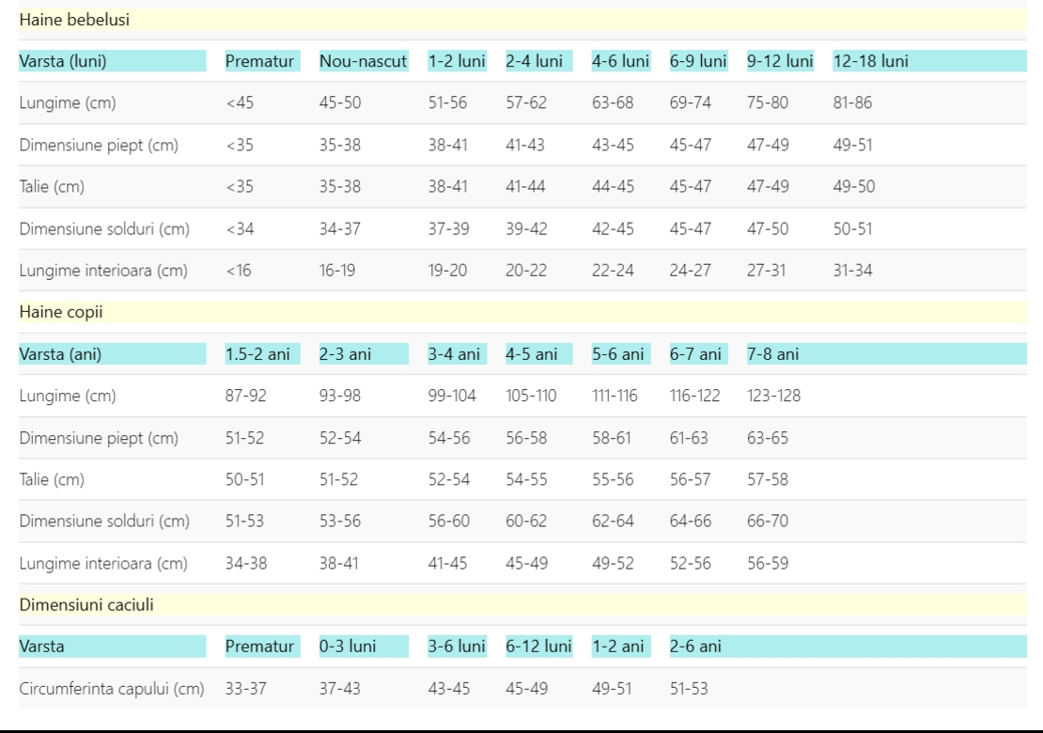Select the Varsta (luni) header cell
1043x733 pixels.
(x=63, y=61)
